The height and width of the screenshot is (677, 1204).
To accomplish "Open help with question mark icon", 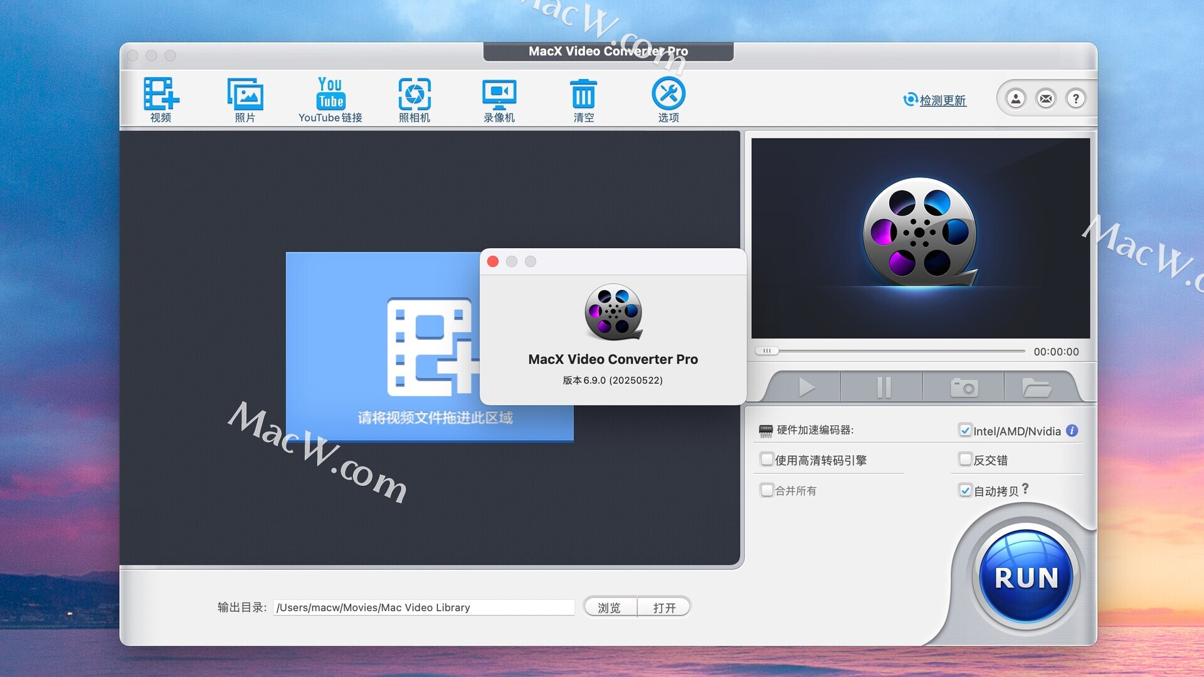I will (1076, 98).
